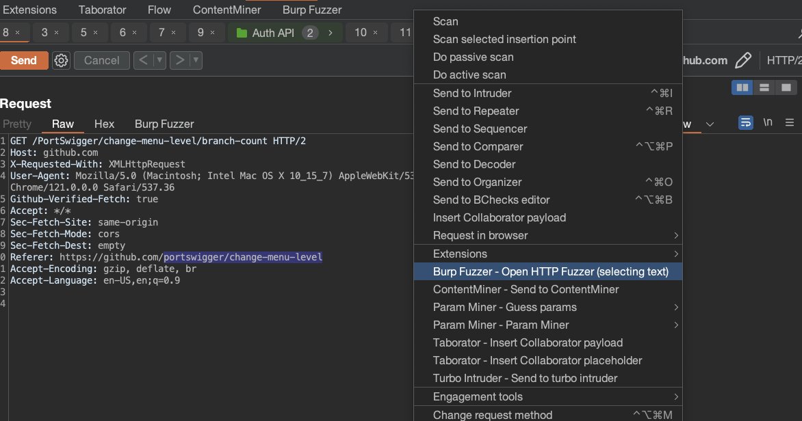This screenshot has height=421, width=802.
Task: Close tab 3
Action: 56,33
